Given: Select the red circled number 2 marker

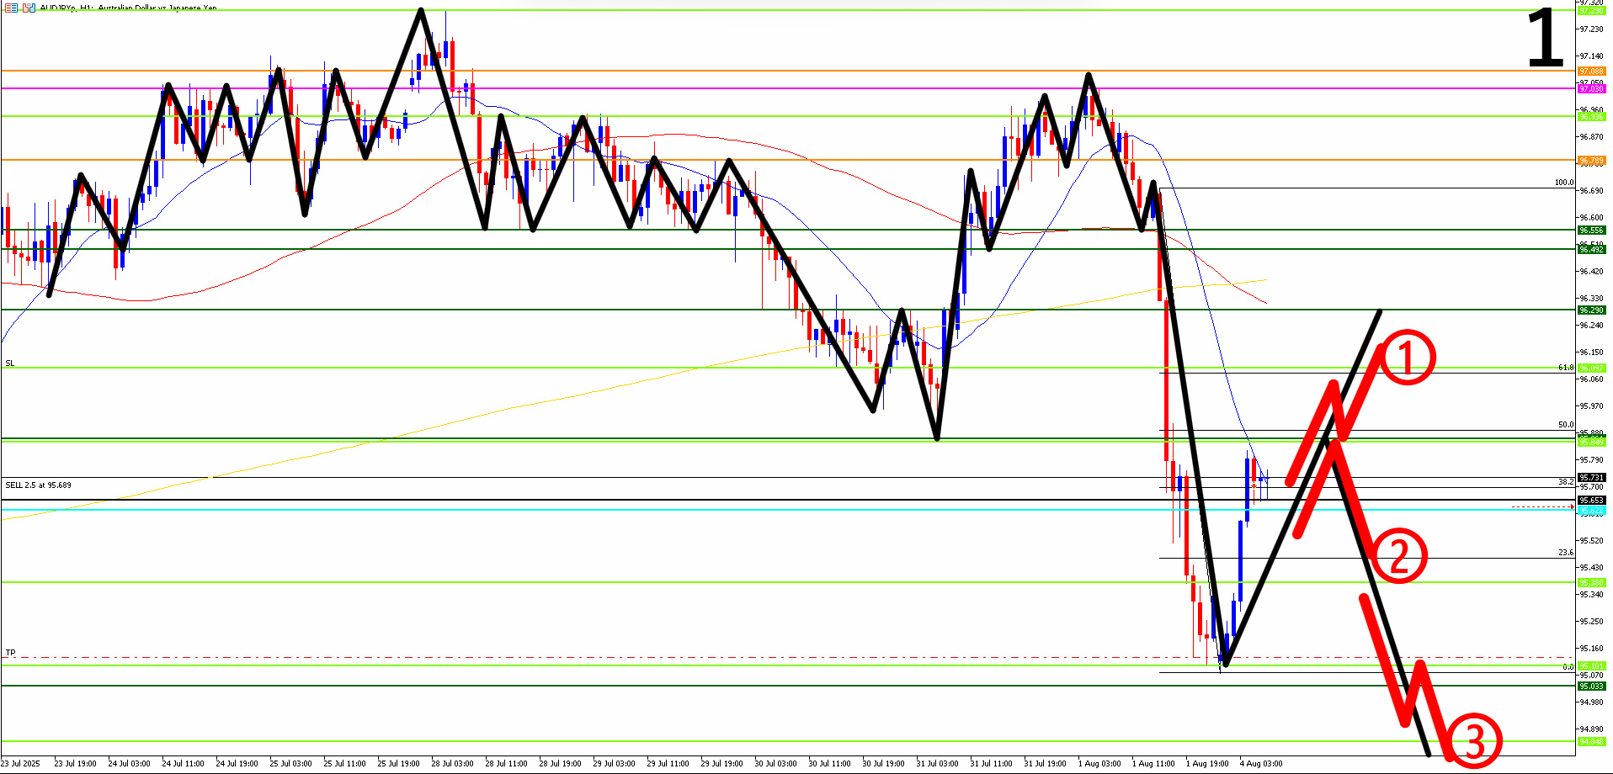Looking at the screenshot, I should tap(1399, 556).
